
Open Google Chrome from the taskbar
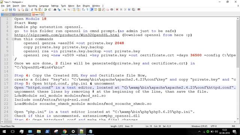pos(64,132)
